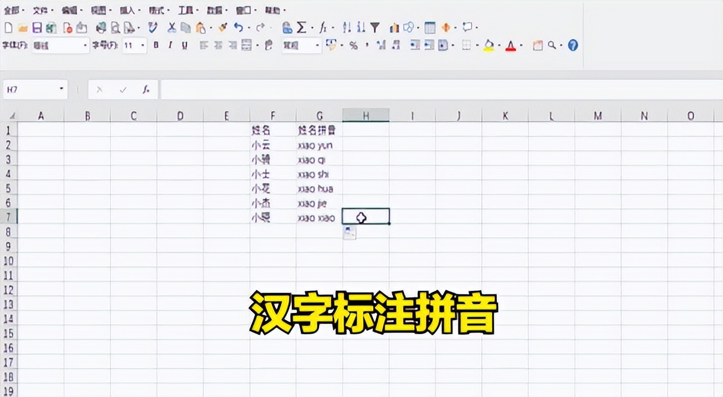The width and height of the screenshot is (723, 397).
Task: Click the Print icon in toolbar
Action: [101, 28]
